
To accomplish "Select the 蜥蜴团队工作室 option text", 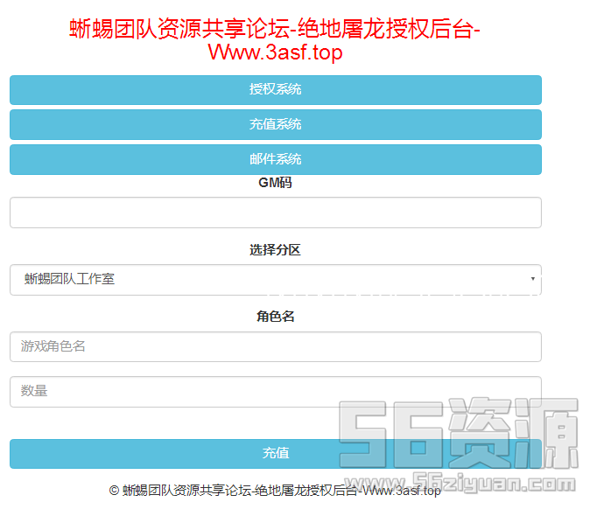I will click(x=70, y=280).
